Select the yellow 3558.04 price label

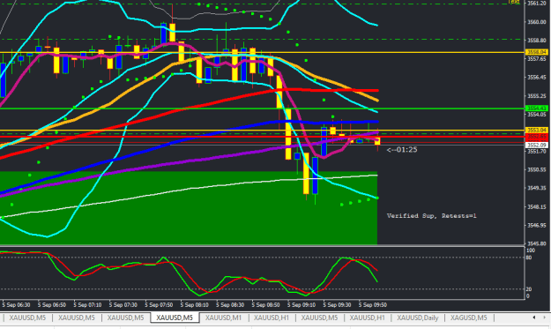pyautogui.click(x=537, y=52)
